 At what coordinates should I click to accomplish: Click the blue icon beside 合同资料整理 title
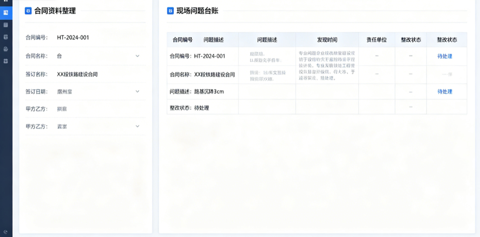click(x=28, y=11)
